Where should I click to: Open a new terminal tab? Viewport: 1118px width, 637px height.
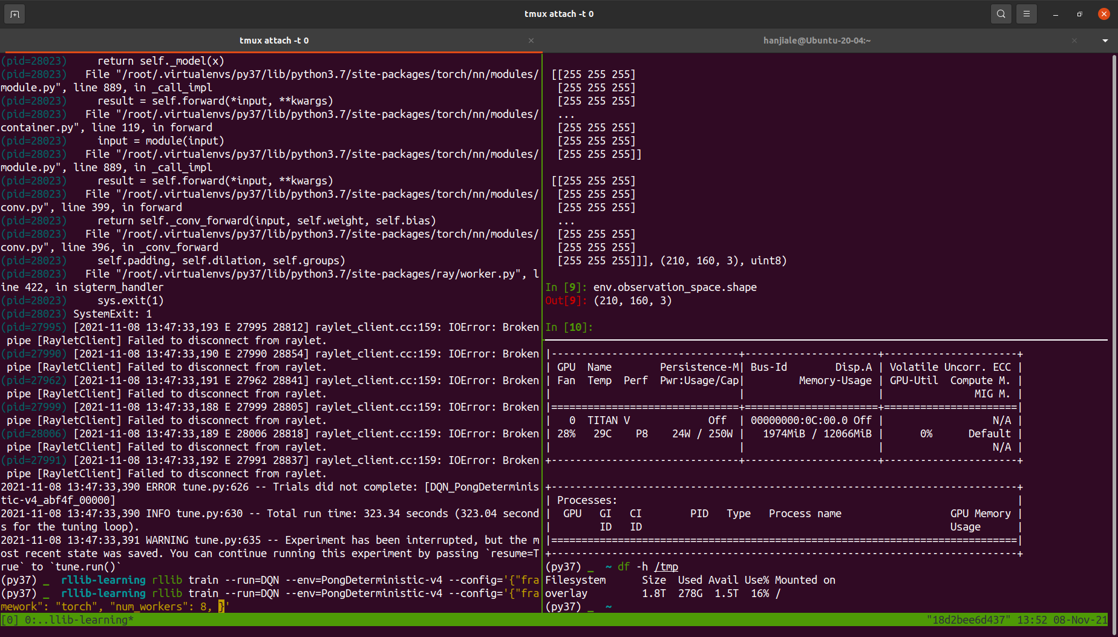coord(15,14)
